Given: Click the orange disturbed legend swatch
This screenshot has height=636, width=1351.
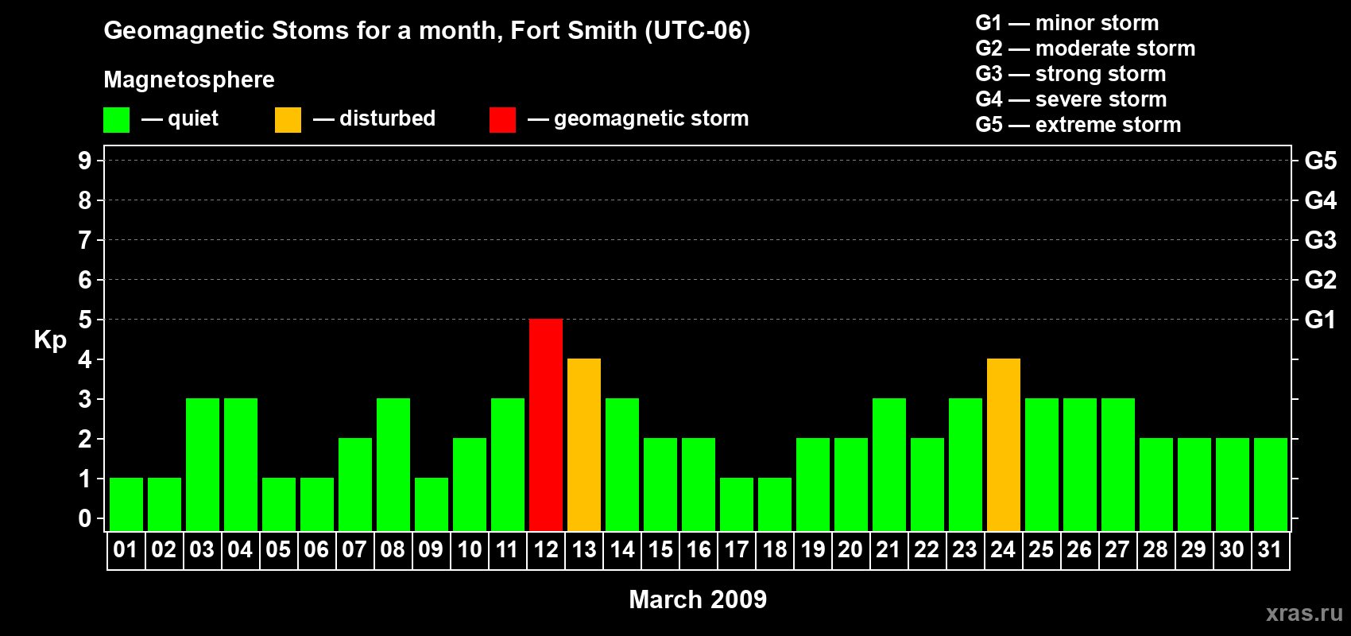Looking at the screenshot, I should pos(288,120).
